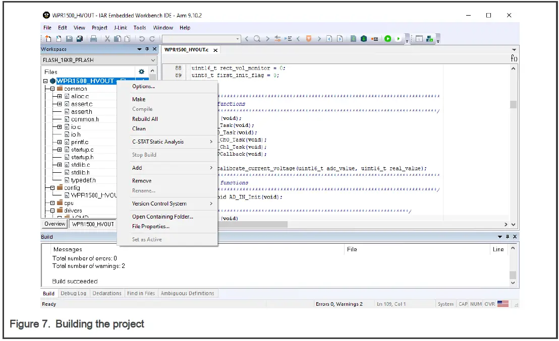The image size is (559, 341).
Task: Choose Rebuild All from the context menu
Action: (145, 119)
